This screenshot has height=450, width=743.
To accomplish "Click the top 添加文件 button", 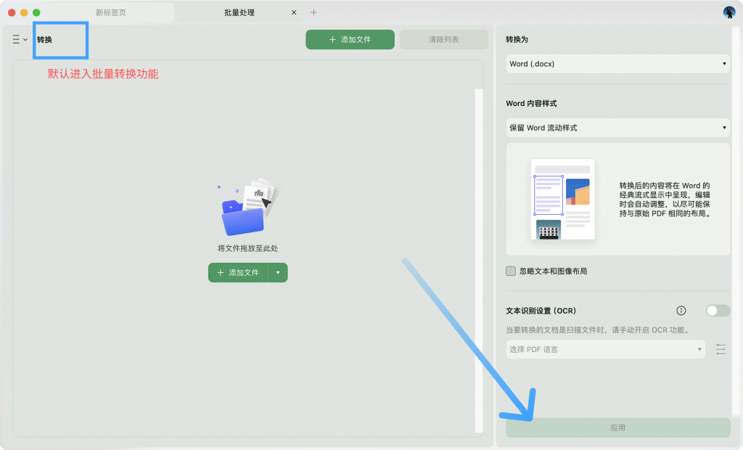I will tap(350, 39).
